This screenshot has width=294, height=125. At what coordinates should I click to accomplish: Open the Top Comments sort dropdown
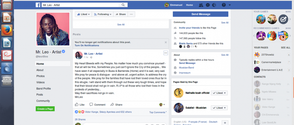click(158, 112)
